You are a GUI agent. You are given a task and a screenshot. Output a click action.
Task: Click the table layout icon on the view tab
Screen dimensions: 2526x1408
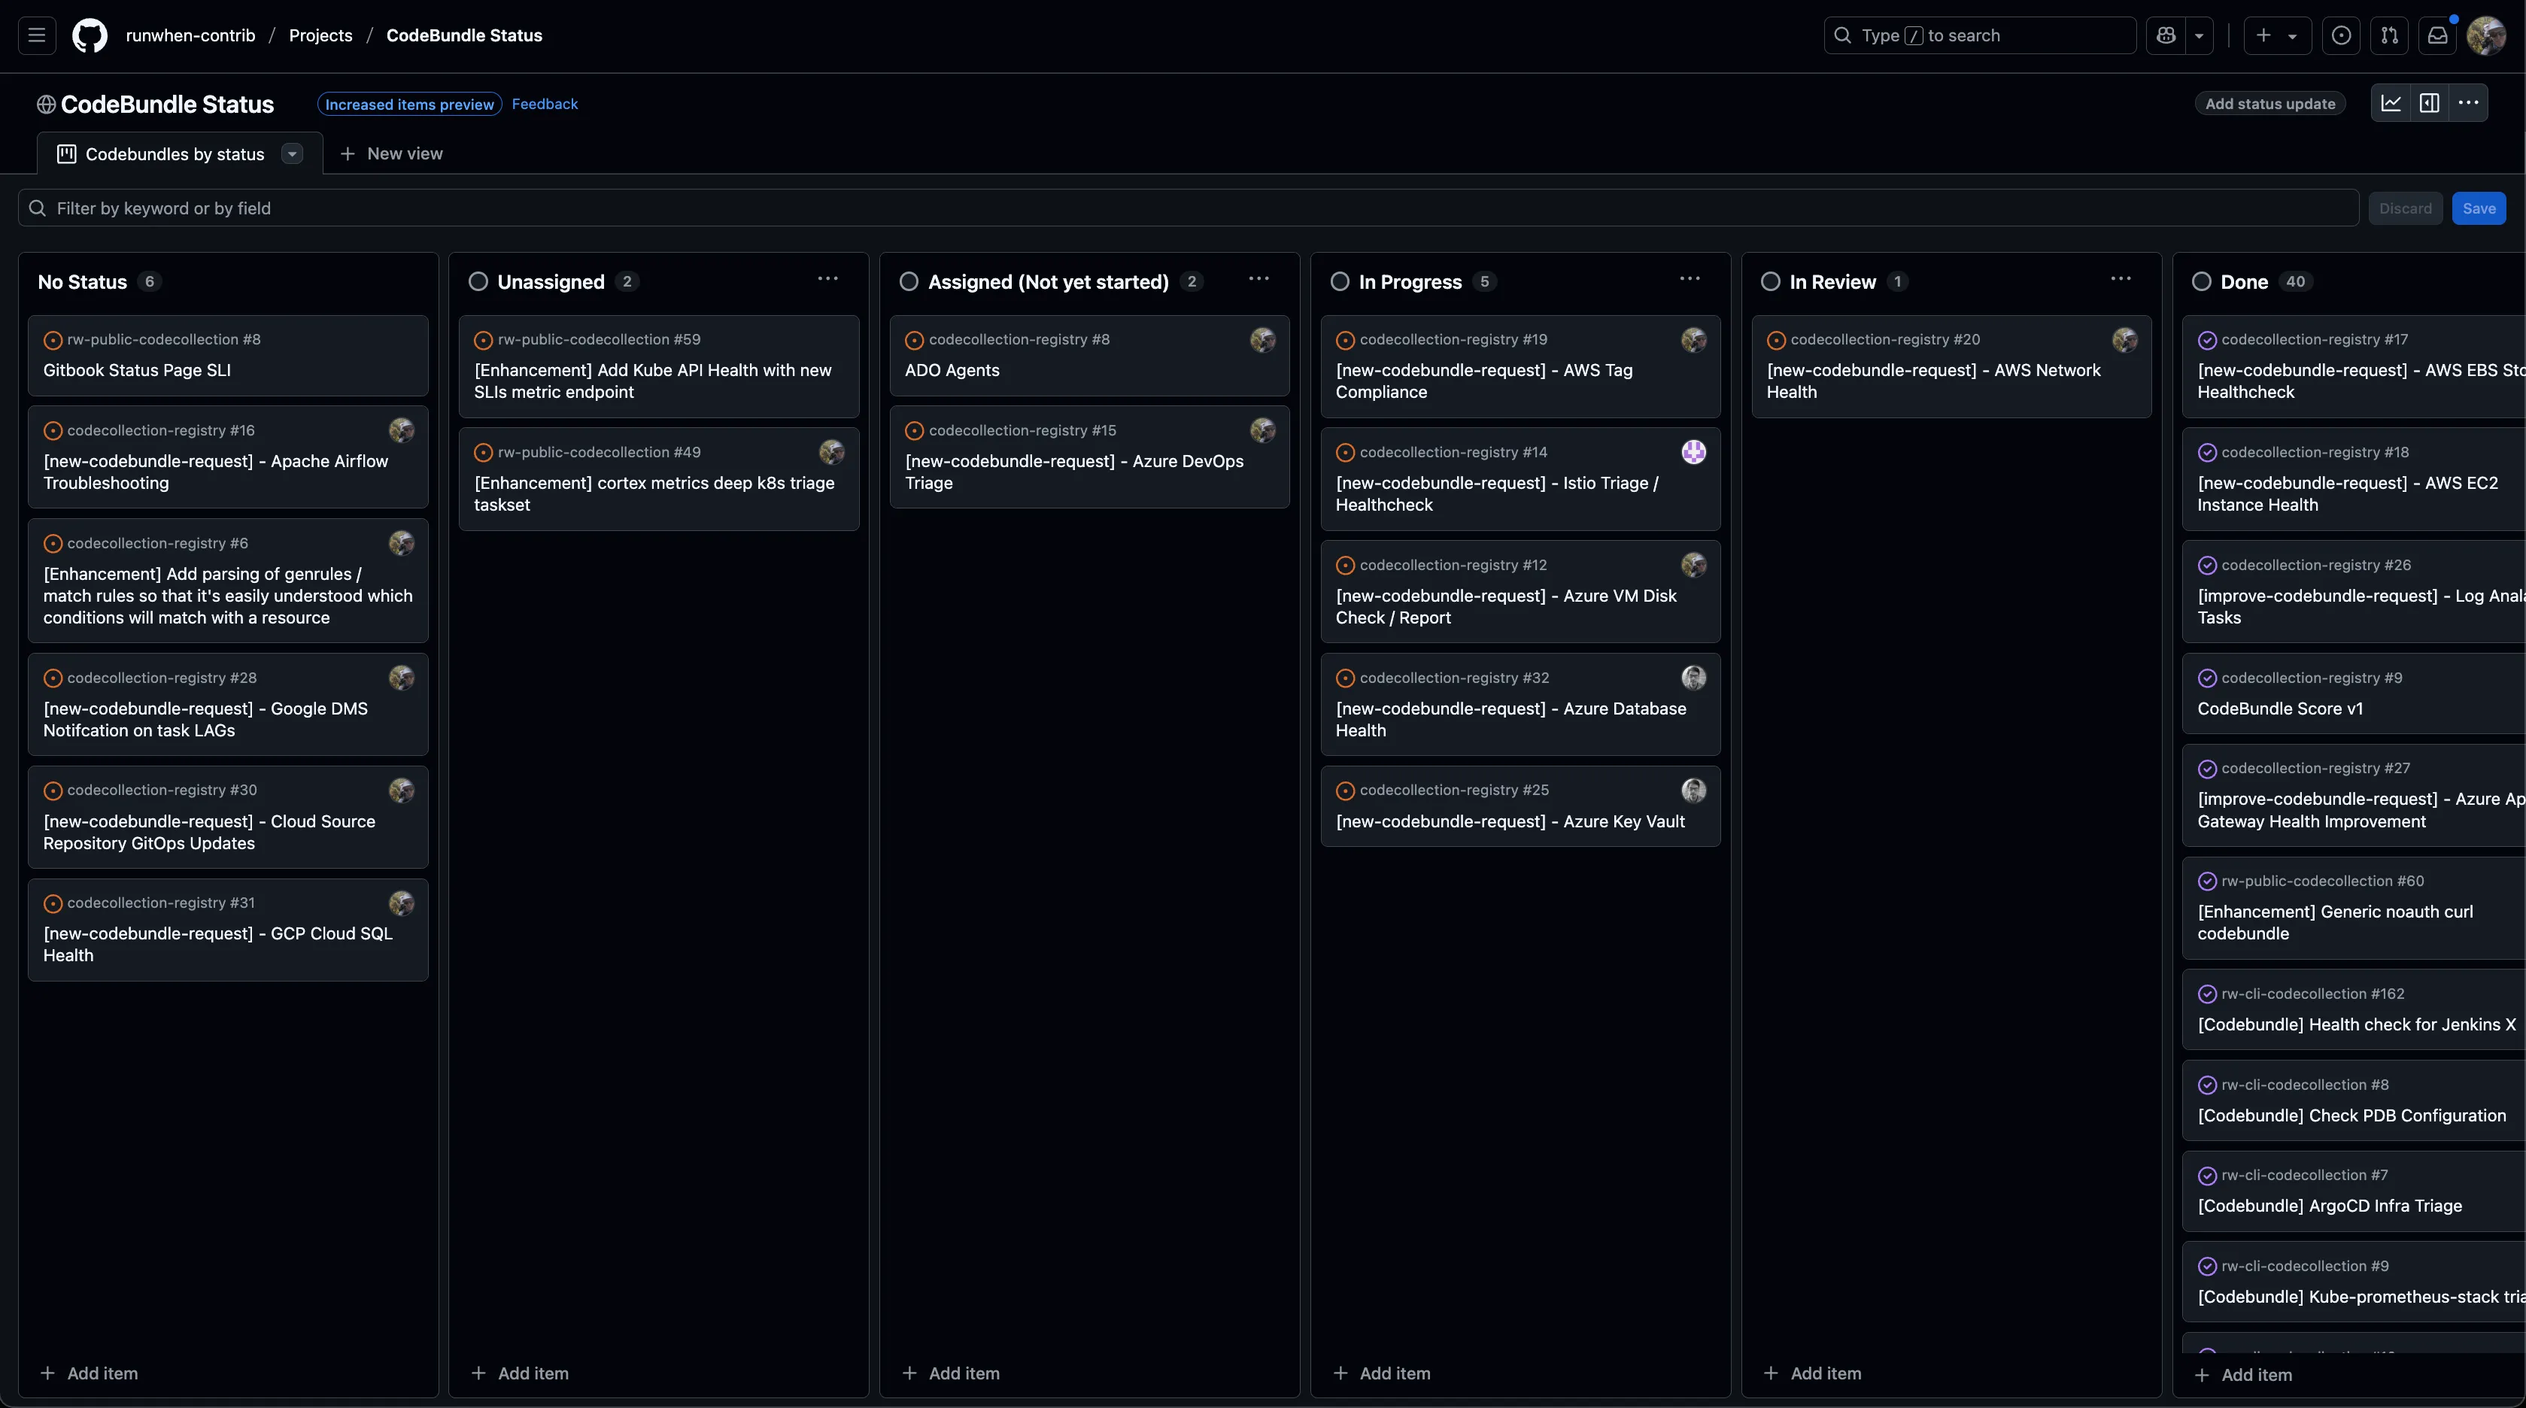click(x=67, y=154)
